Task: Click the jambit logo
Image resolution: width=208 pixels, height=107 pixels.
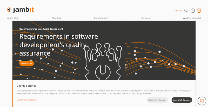Action: tap(21, 10)
